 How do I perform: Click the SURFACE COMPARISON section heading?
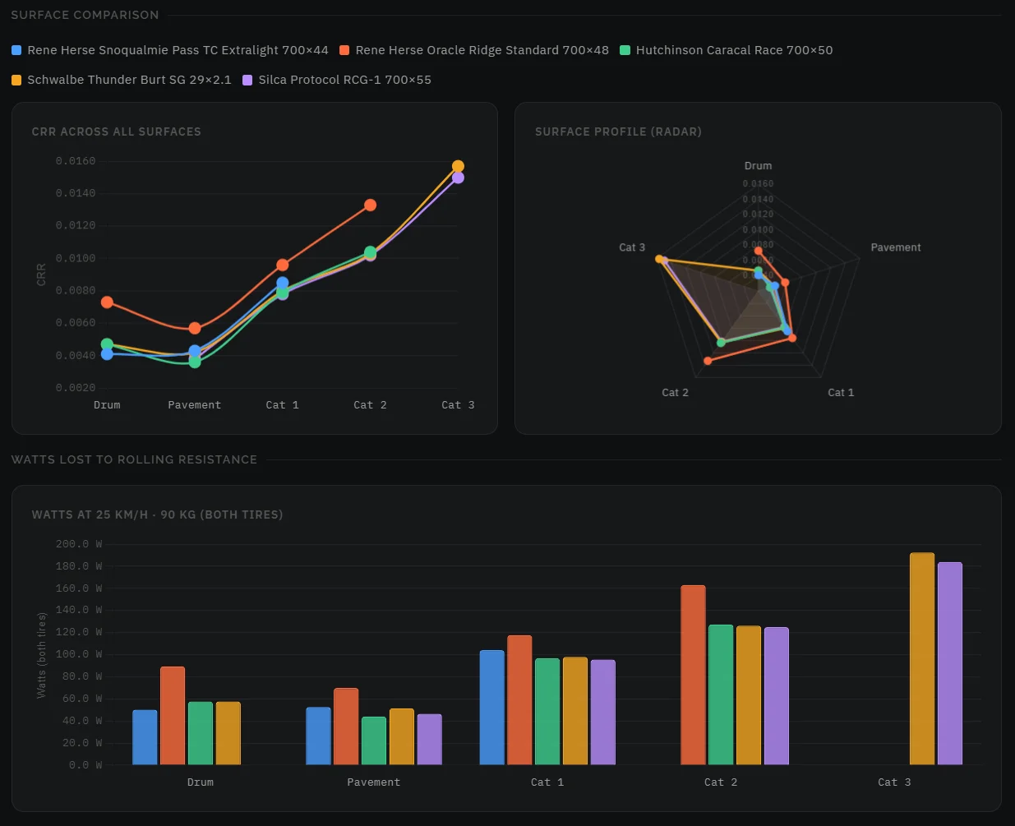point(85,15)
